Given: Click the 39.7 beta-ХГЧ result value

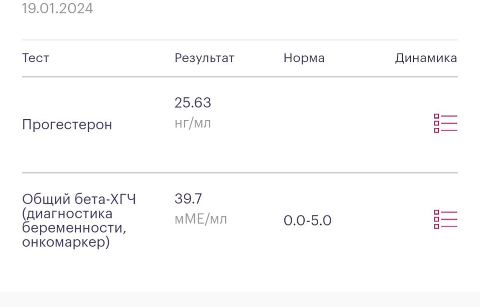Looking at the screenshot, I should (188, 198).
